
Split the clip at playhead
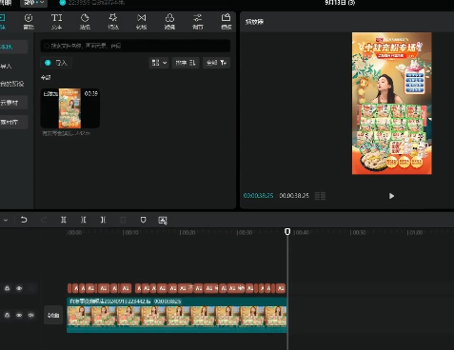click(64, 220)
